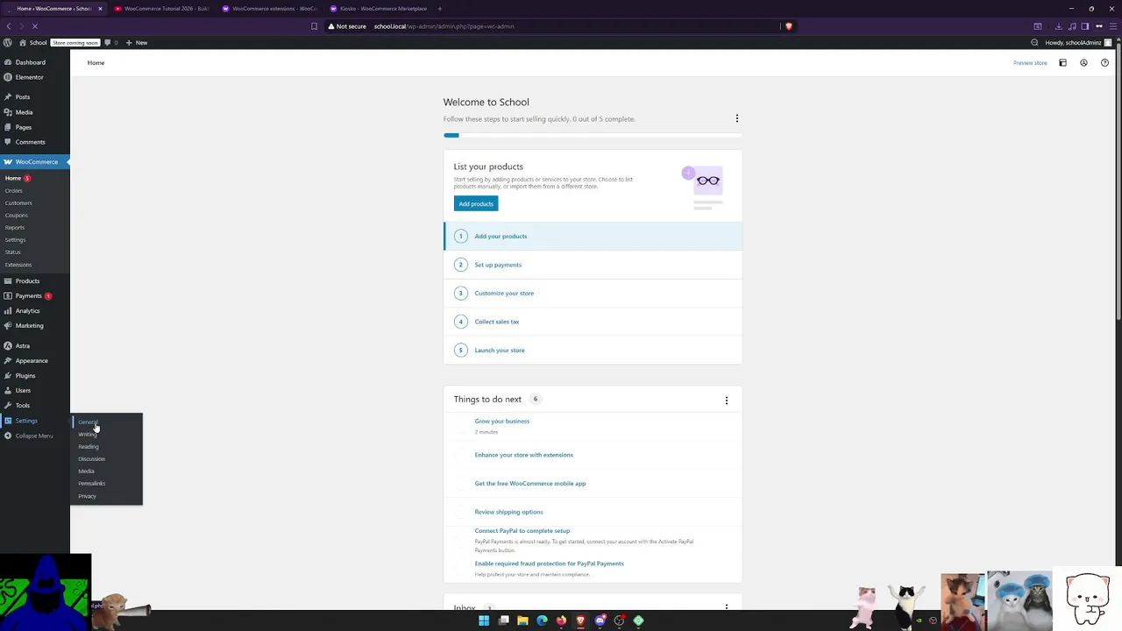Viewport: 1122px width, 631px height.
Task: Open the Launch your store step
Action: tap(593, 350)
